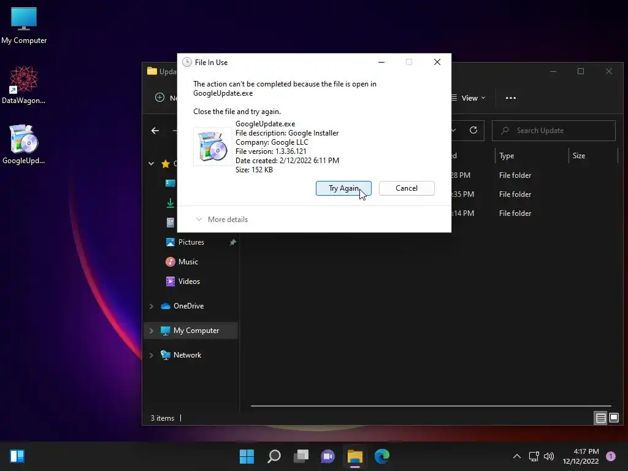Expand the Network tree node

click(151, 355)
